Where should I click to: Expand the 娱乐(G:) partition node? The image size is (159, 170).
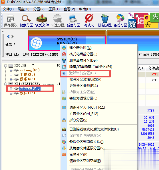pos(11,79)
